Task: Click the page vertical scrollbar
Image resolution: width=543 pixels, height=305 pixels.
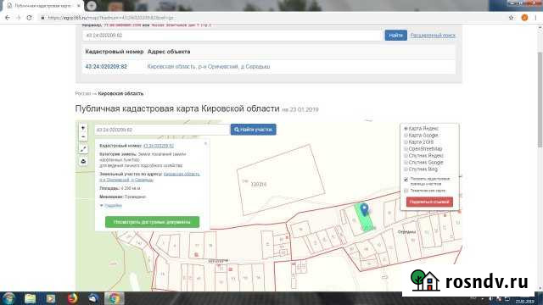Action: (x=540, y=100)
